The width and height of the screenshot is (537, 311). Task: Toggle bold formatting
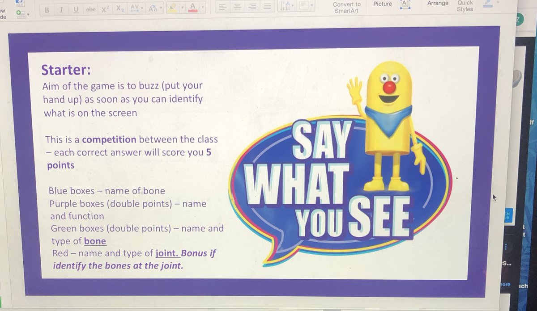pyautogui.click(x=47, y=9)
